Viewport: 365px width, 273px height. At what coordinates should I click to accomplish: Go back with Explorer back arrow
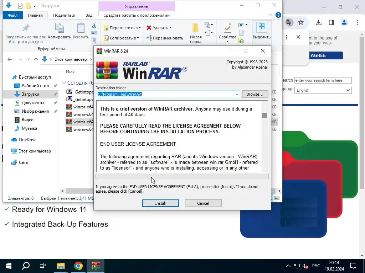[x=10, y=59]
